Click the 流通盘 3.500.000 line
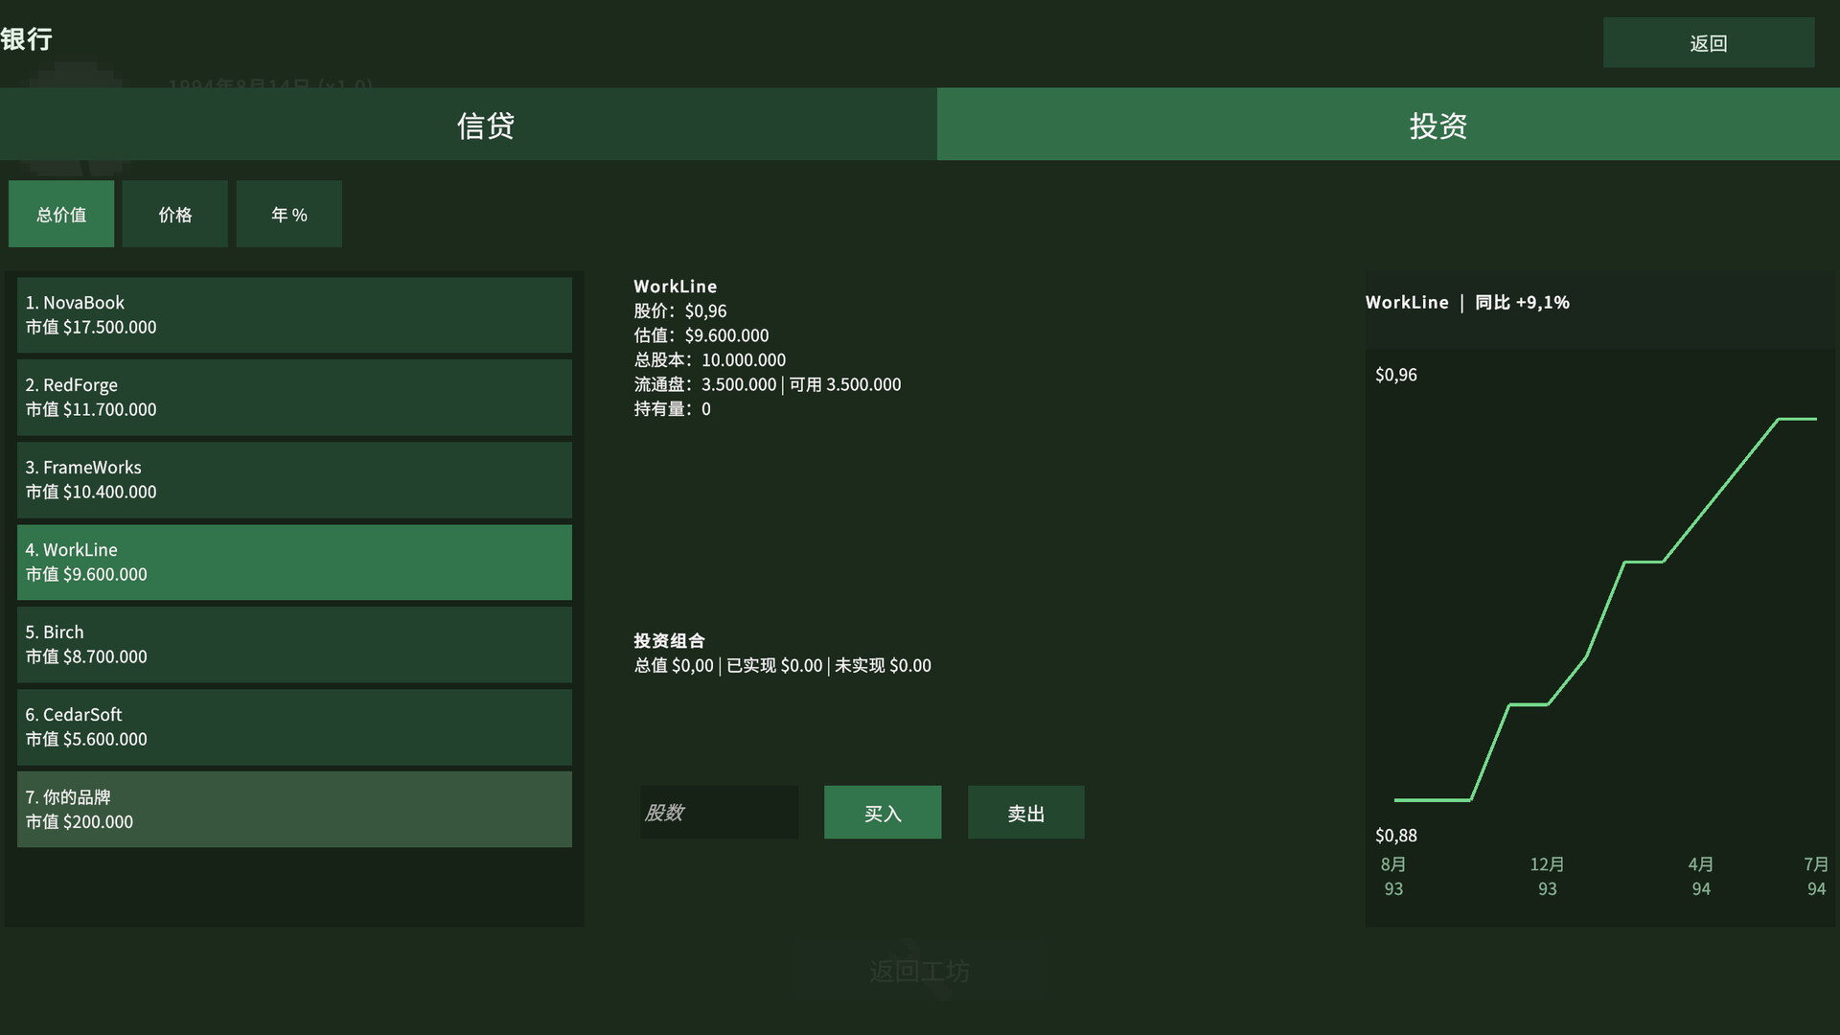The image size is (1840, 1035). pos(768,384)
